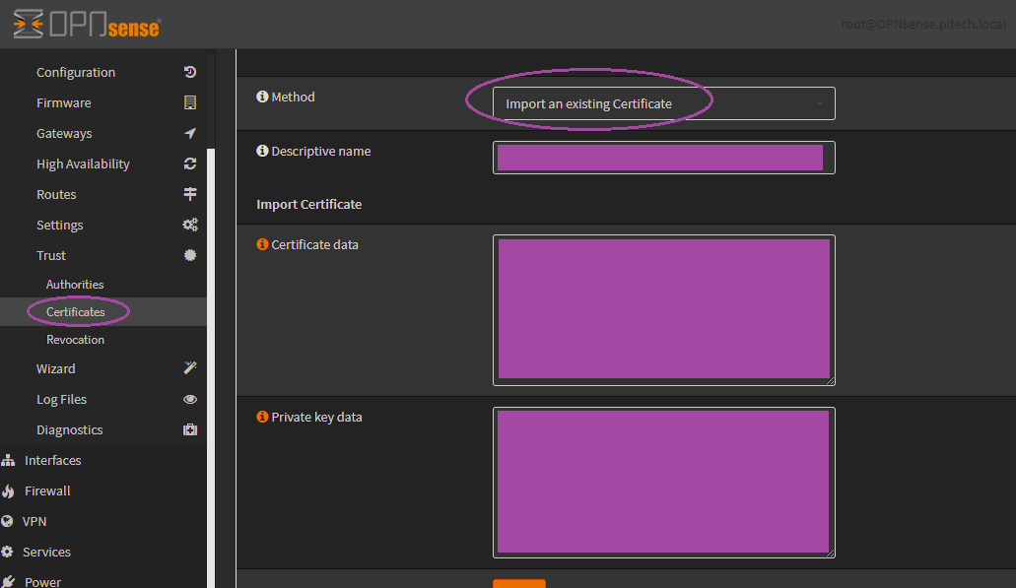This screenshot has height=588, width=1016.
Task: Click the High Availability sync icon
Action: pyautogui.click(x=190, y=163)
